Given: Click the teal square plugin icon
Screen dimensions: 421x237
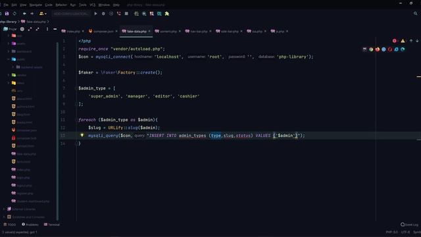Looking at the screenshot, I should (159, 14).
